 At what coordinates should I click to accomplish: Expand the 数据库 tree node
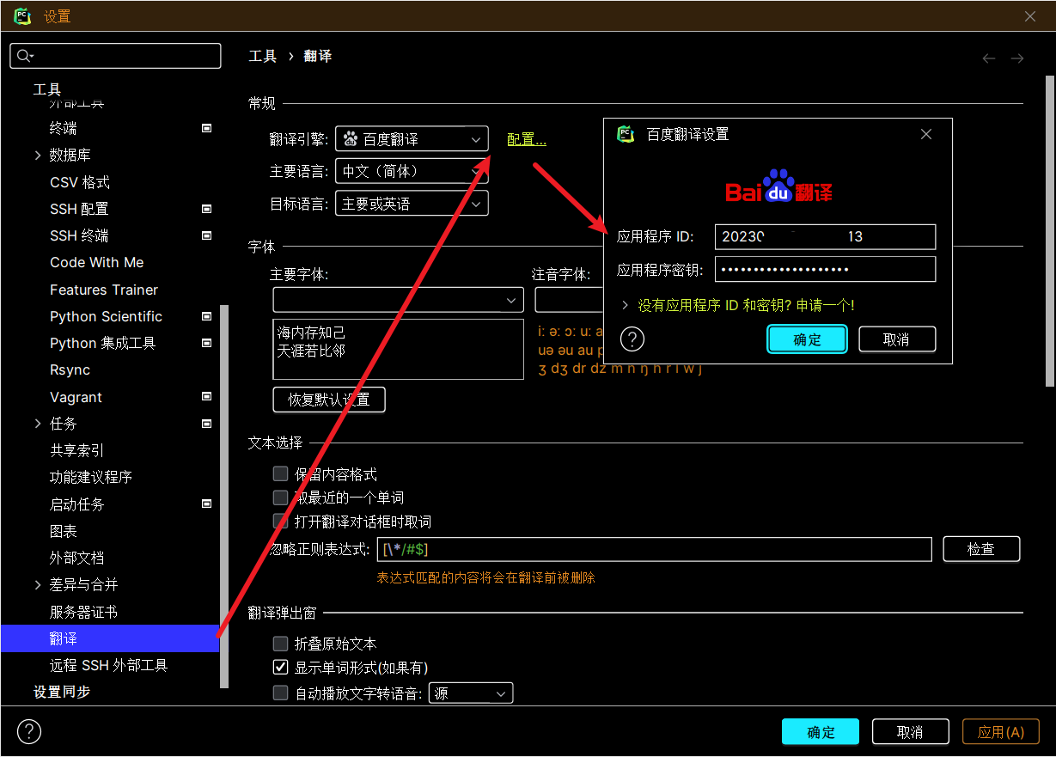38,156
